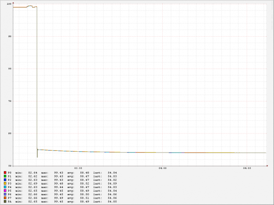274x205 pixels.
Task: Click the yellow P3 legend swatch
Action: [5, 183]
